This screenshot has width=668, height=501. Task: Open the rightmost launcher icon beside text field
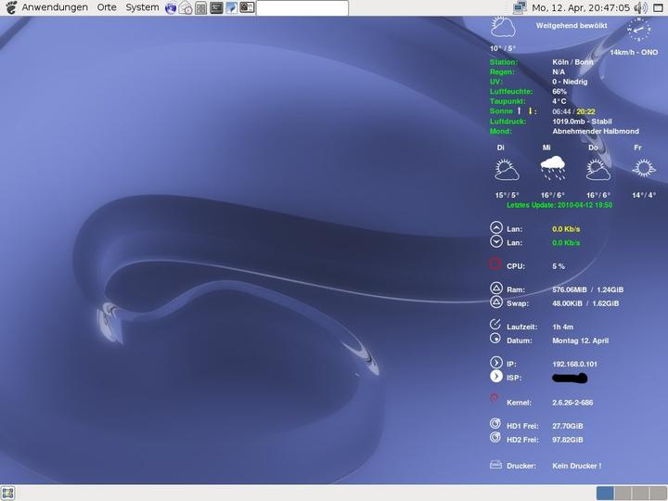(247, 7)
